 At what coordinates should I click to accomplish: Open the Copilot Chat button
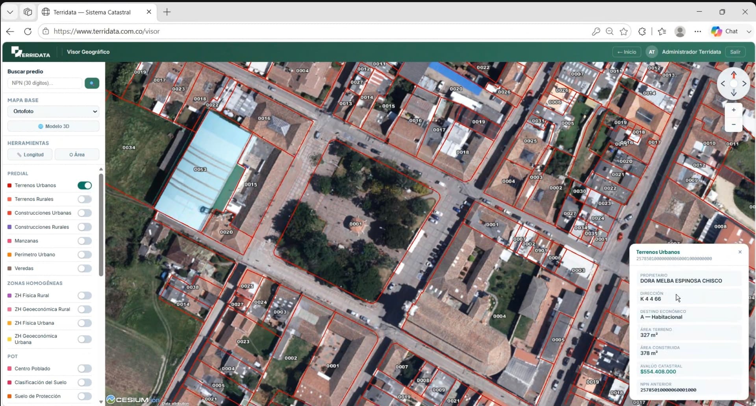pyautogui.click(x=725, y=31)
